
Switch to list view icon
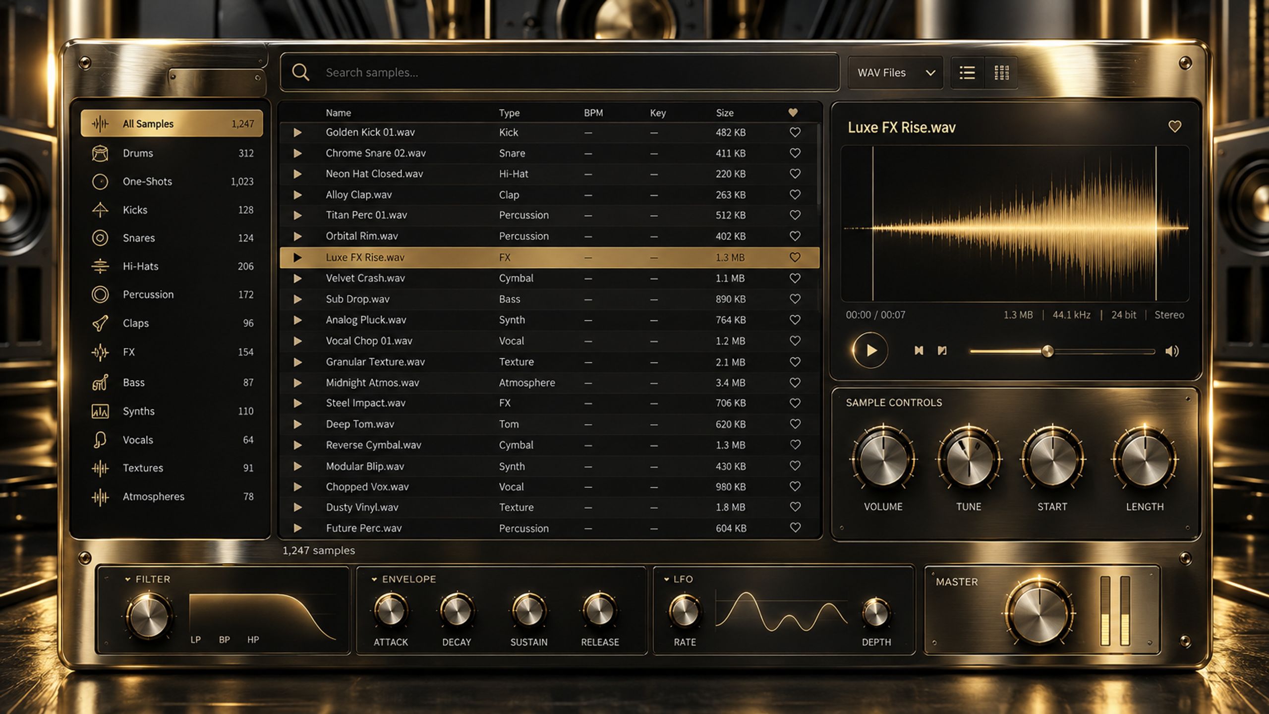point(967,73)
